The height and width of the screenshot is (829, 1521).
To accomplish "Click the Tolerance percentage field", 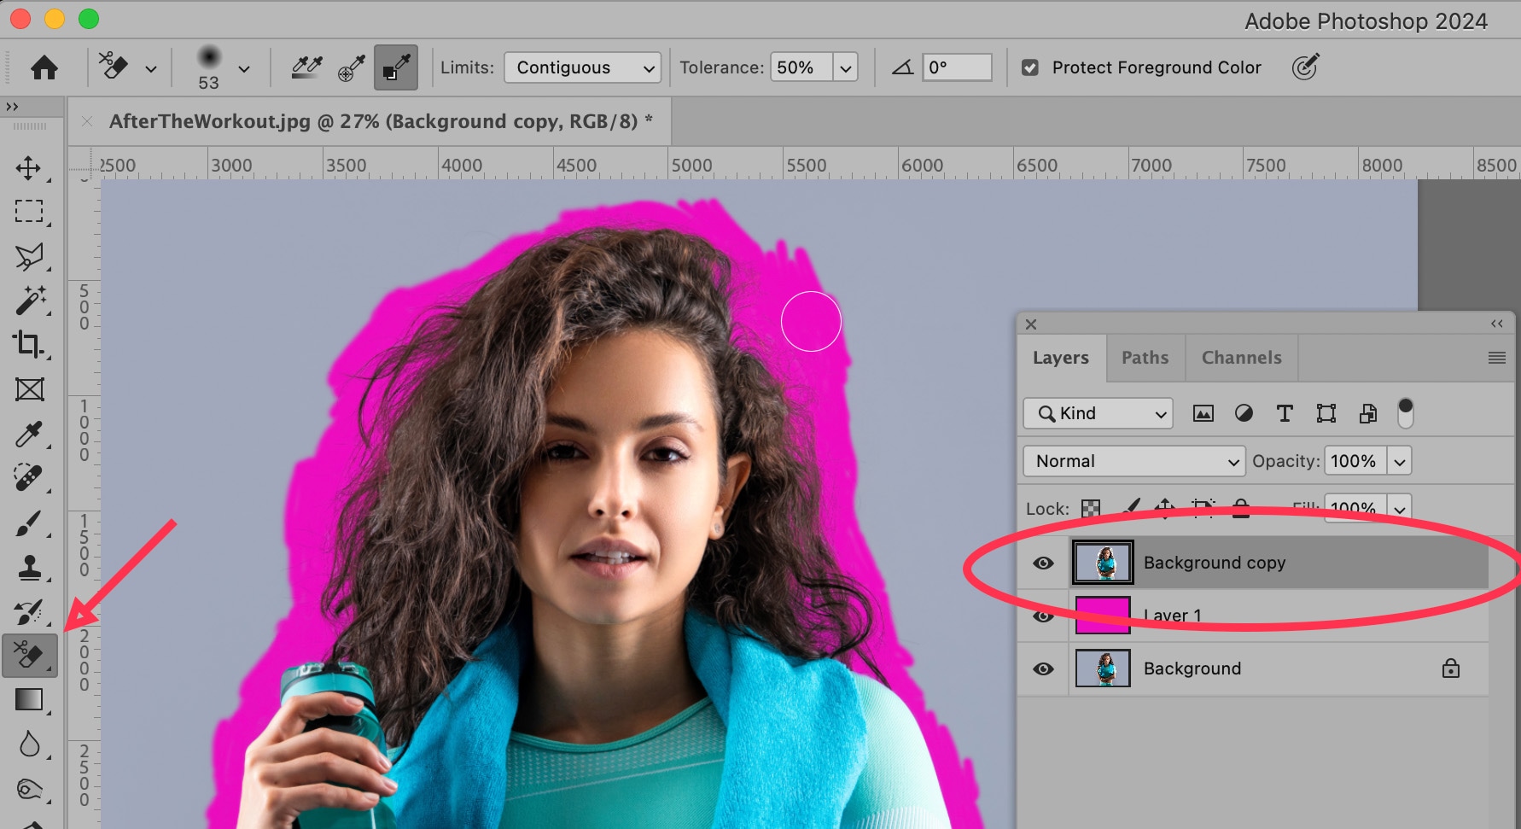I will click(801, 67).
